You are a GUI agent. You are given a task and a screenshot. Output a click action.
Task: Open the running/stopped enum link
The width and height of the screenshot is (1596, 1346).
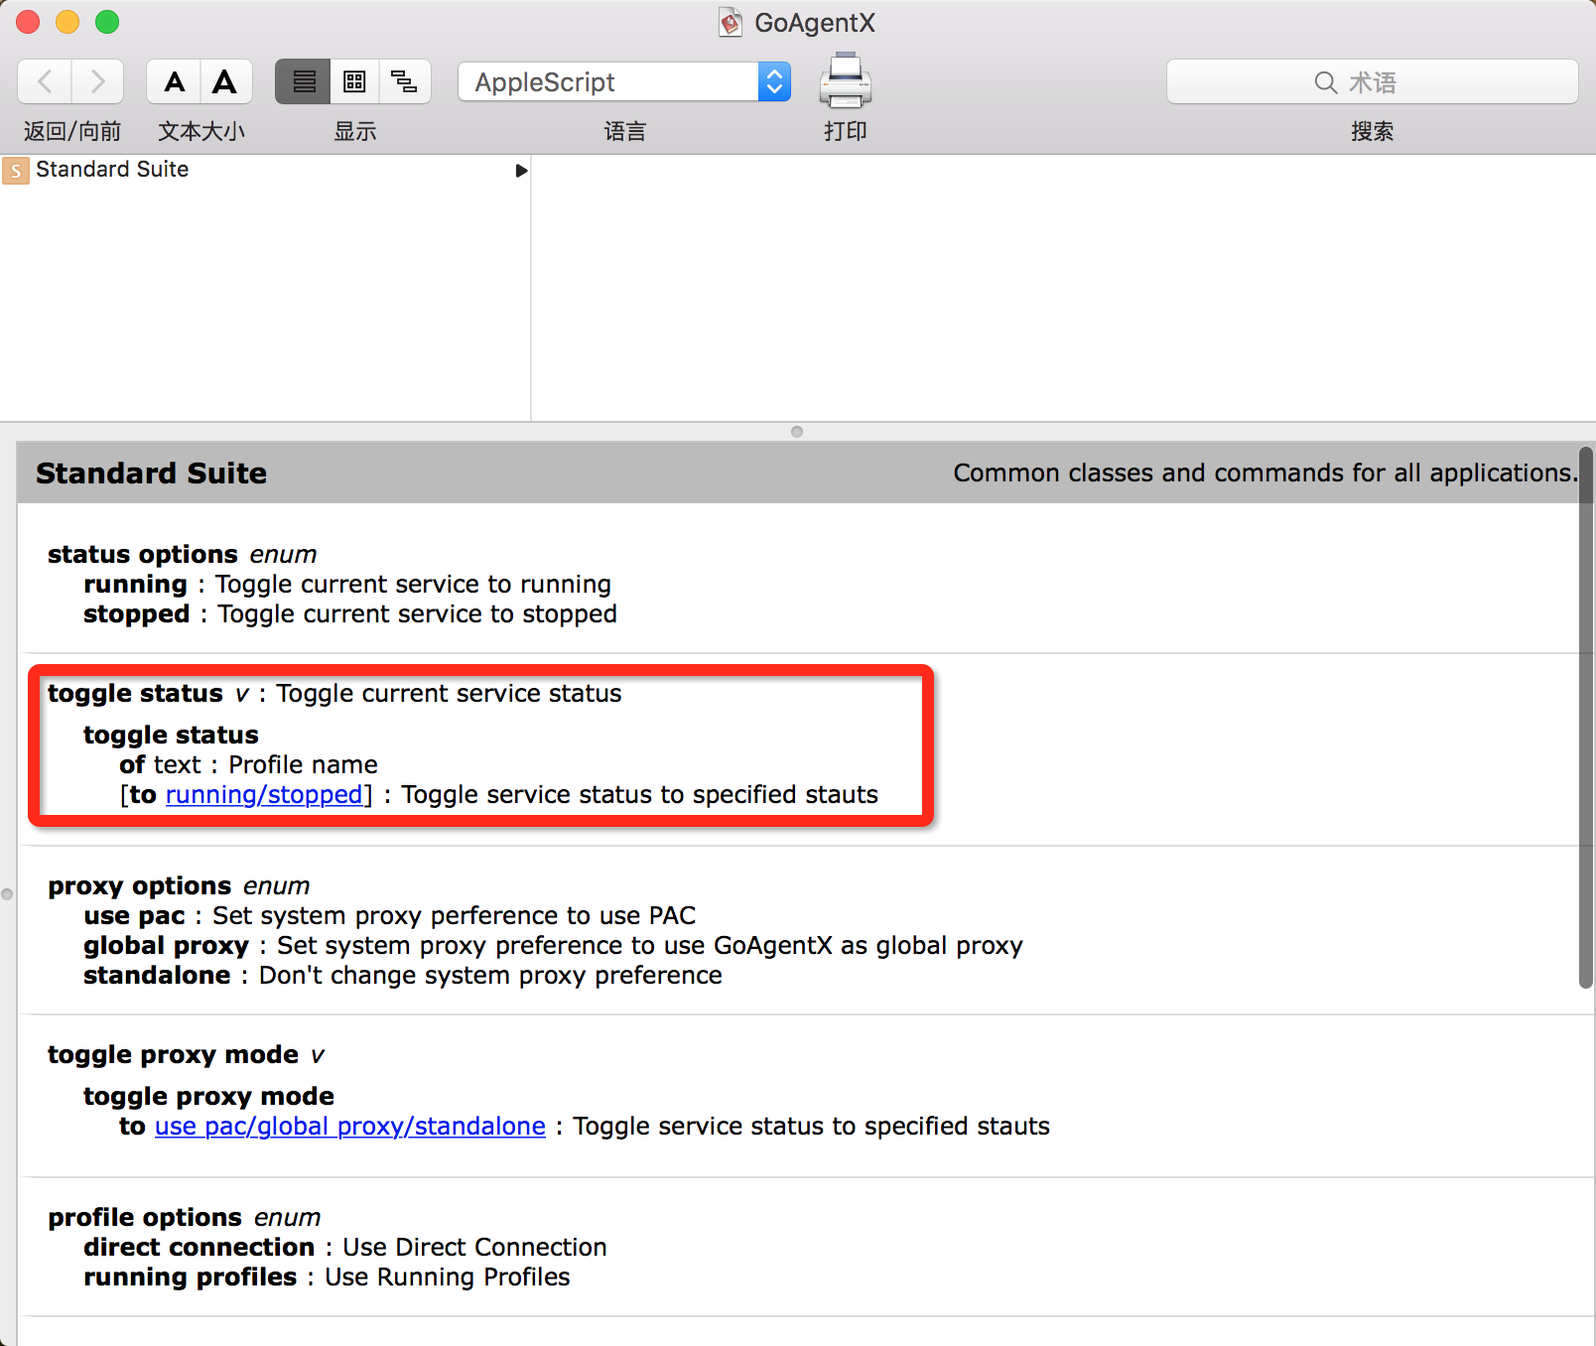(x=264, y=794)
